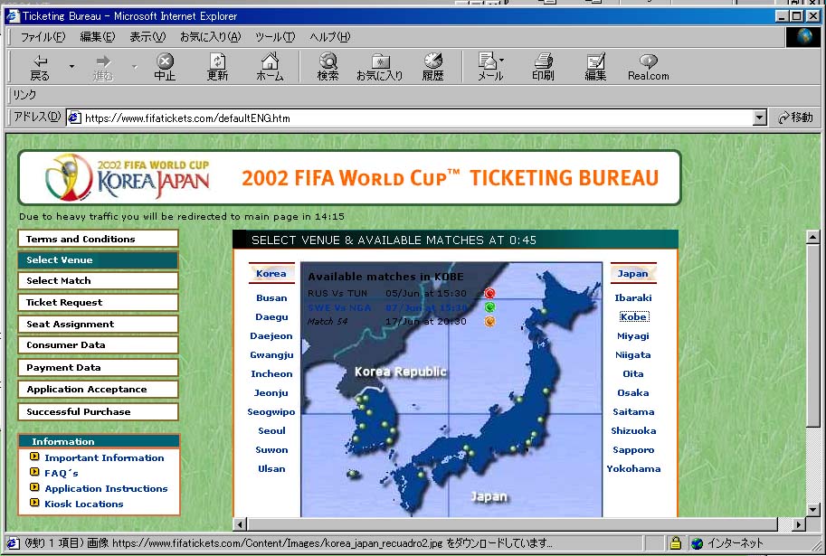Open the Application Acceptance step
826x556 pixels.
coord(98,389)
